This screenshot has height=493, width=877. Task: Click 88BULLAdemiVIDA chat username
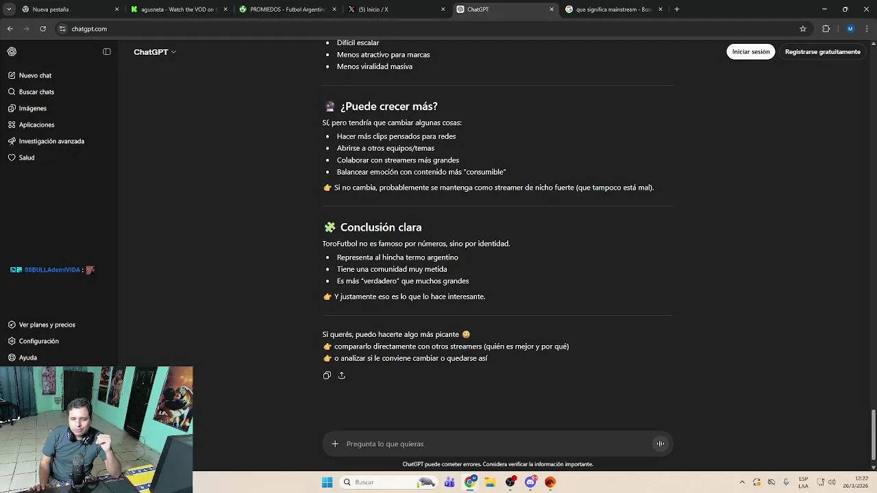tap(52, 270)
